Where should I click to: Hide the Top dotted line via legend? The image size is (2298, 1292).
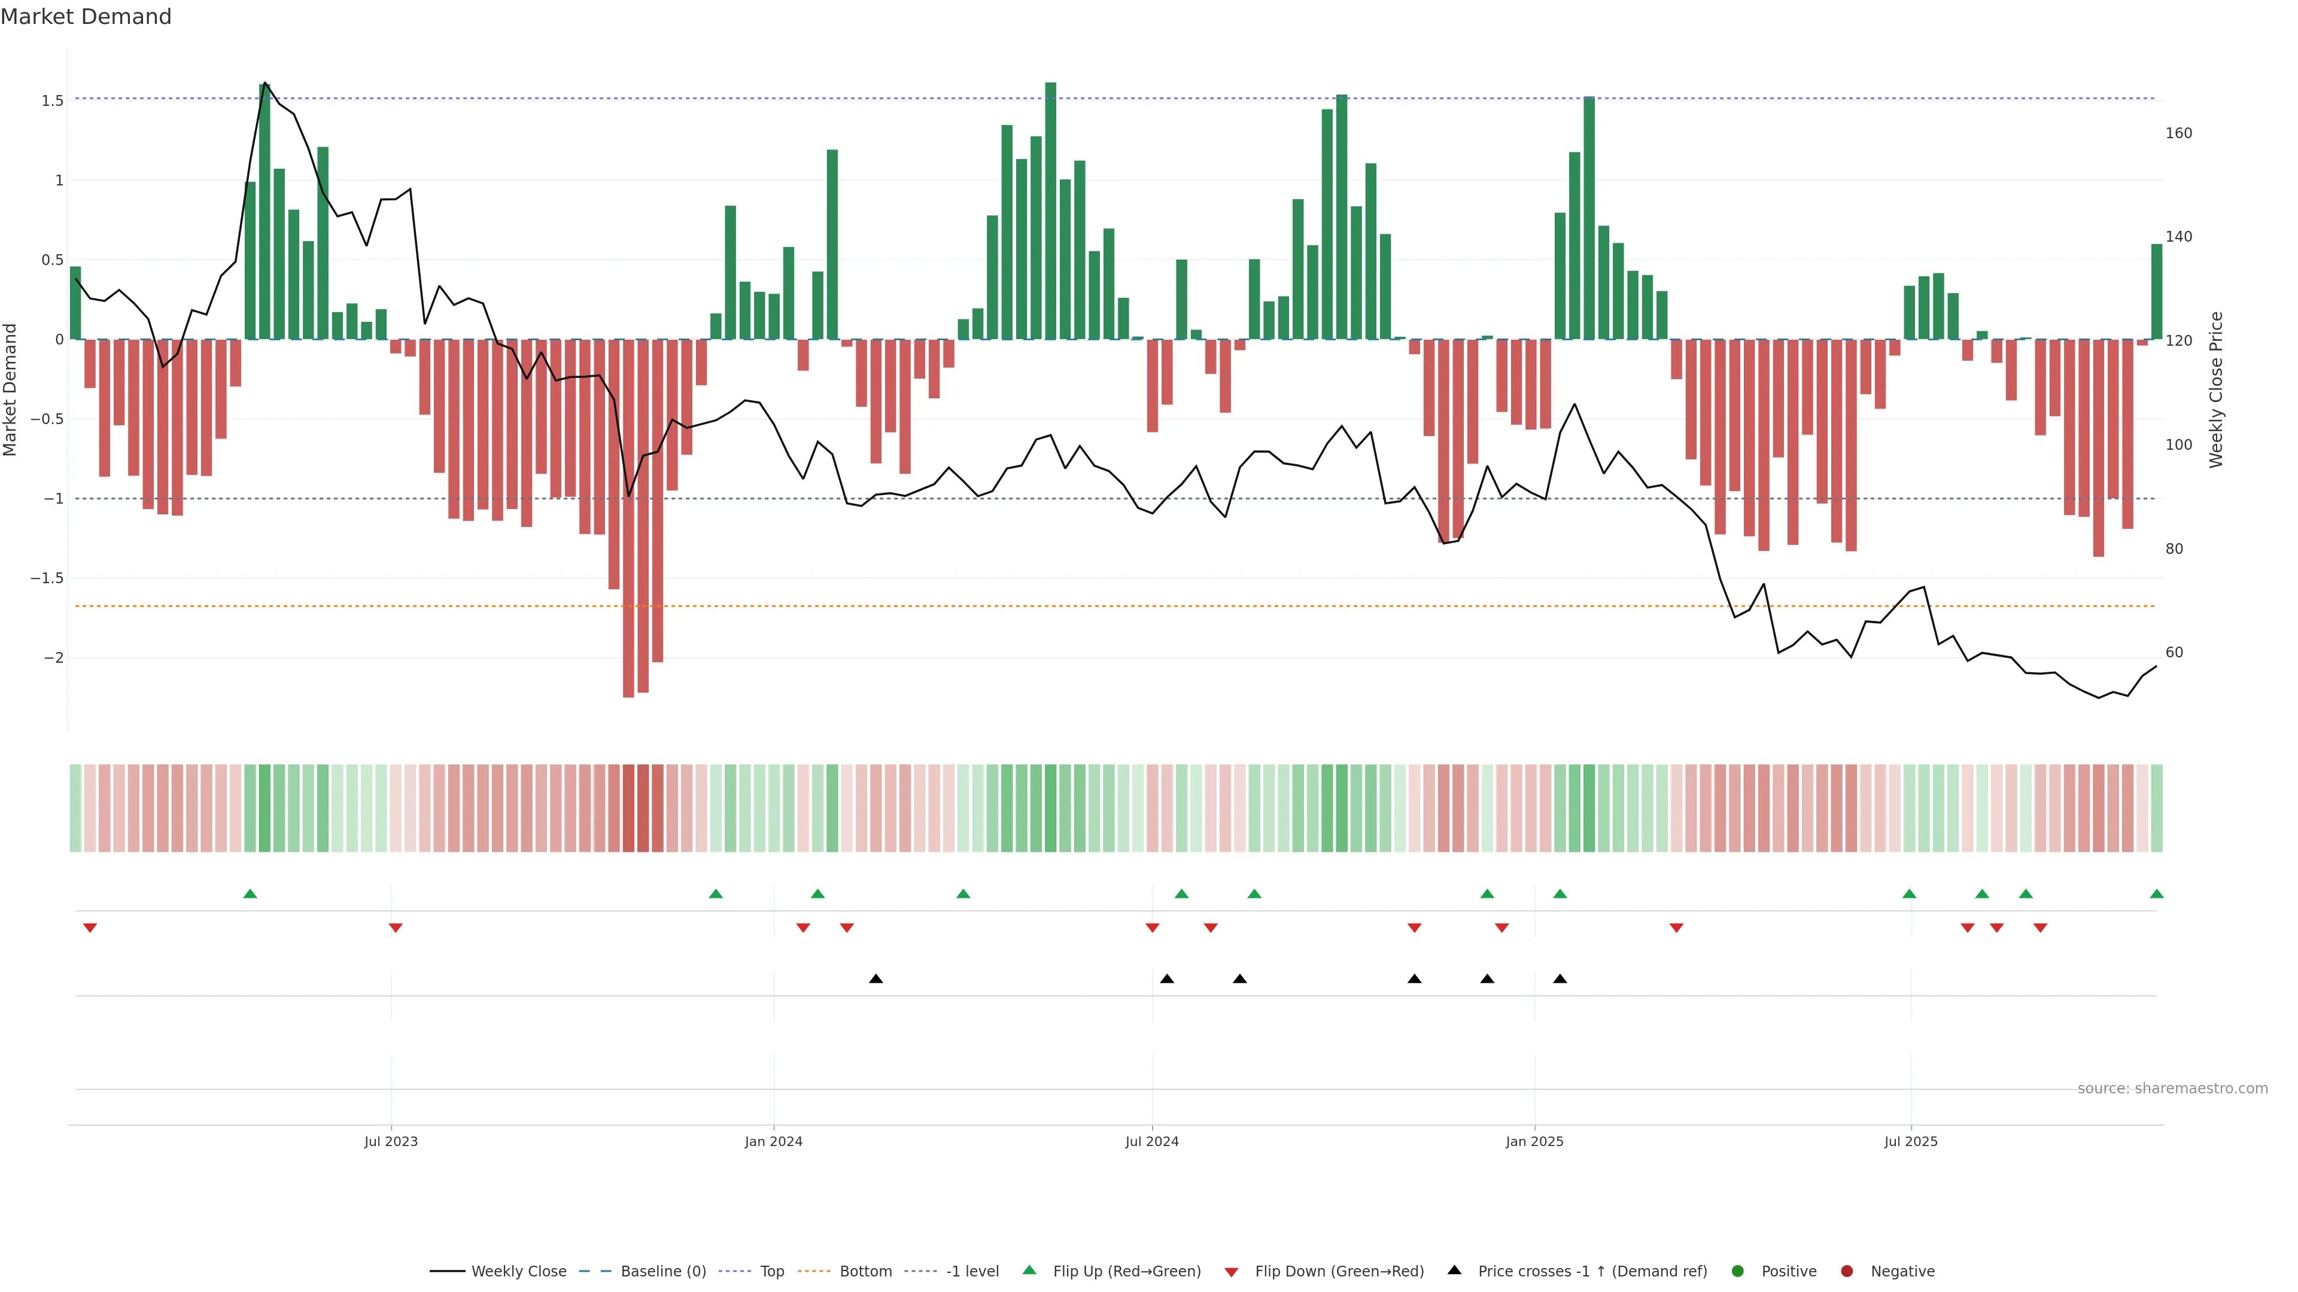click(x=771, y=1270)
